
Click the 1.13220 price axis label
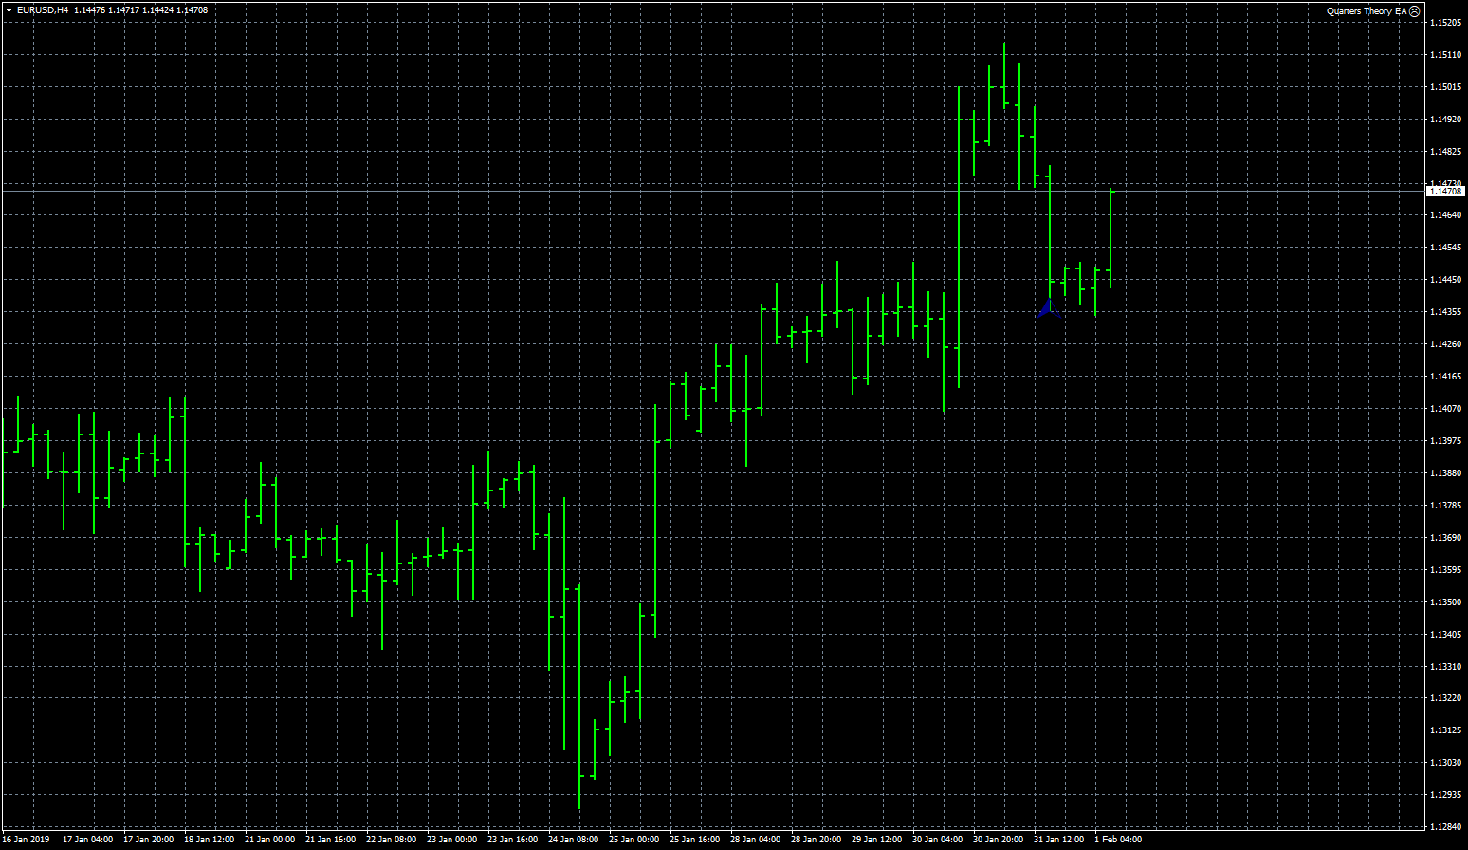(1445, 698)
